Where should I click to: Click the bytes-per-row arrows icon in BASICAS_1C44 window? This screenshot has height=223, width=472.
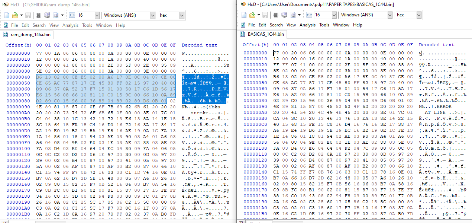[x=309, y=15]
